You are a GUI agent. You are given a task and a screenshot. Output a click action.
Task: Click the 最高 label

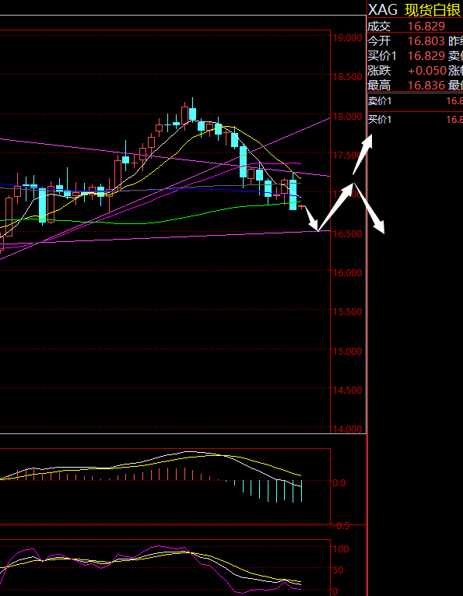pyautogui.click(x=379, y=85)
